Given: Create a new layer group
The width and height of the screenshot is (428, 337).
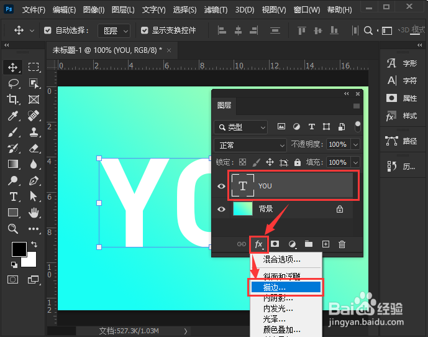Looking at the screenshot, I should tap(309, 244).
